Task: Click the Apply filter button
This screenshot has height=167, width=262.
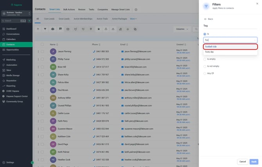Action: coord(254,161)
